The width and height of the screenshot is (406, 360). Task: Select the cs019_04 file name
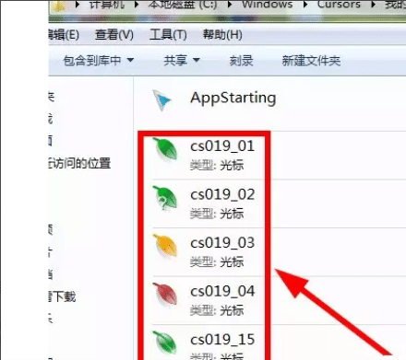pos(222,291)
